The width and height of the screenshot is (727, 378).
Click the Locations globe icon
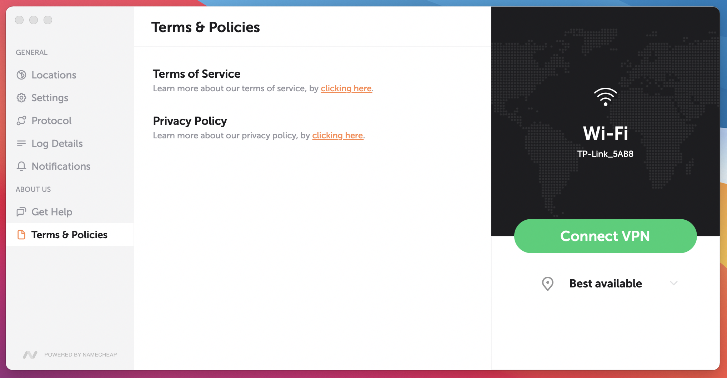(21, 75)
